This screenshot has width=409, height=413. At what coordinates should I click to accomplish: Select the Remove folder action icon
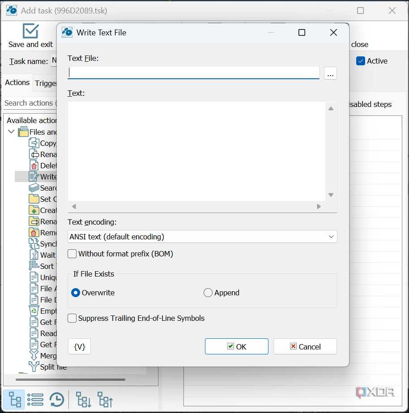34,233
